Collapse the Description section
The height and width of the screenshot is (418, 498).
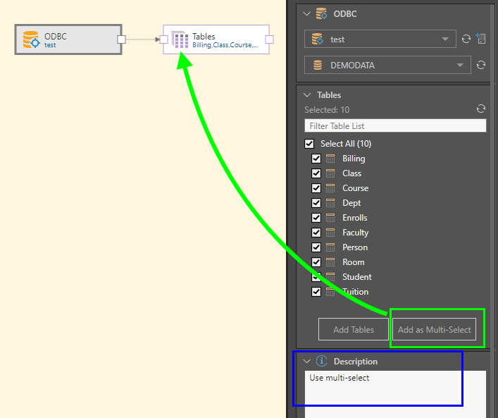[x=306, y=361]
